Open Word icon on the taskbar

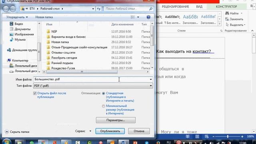[124, 142]
